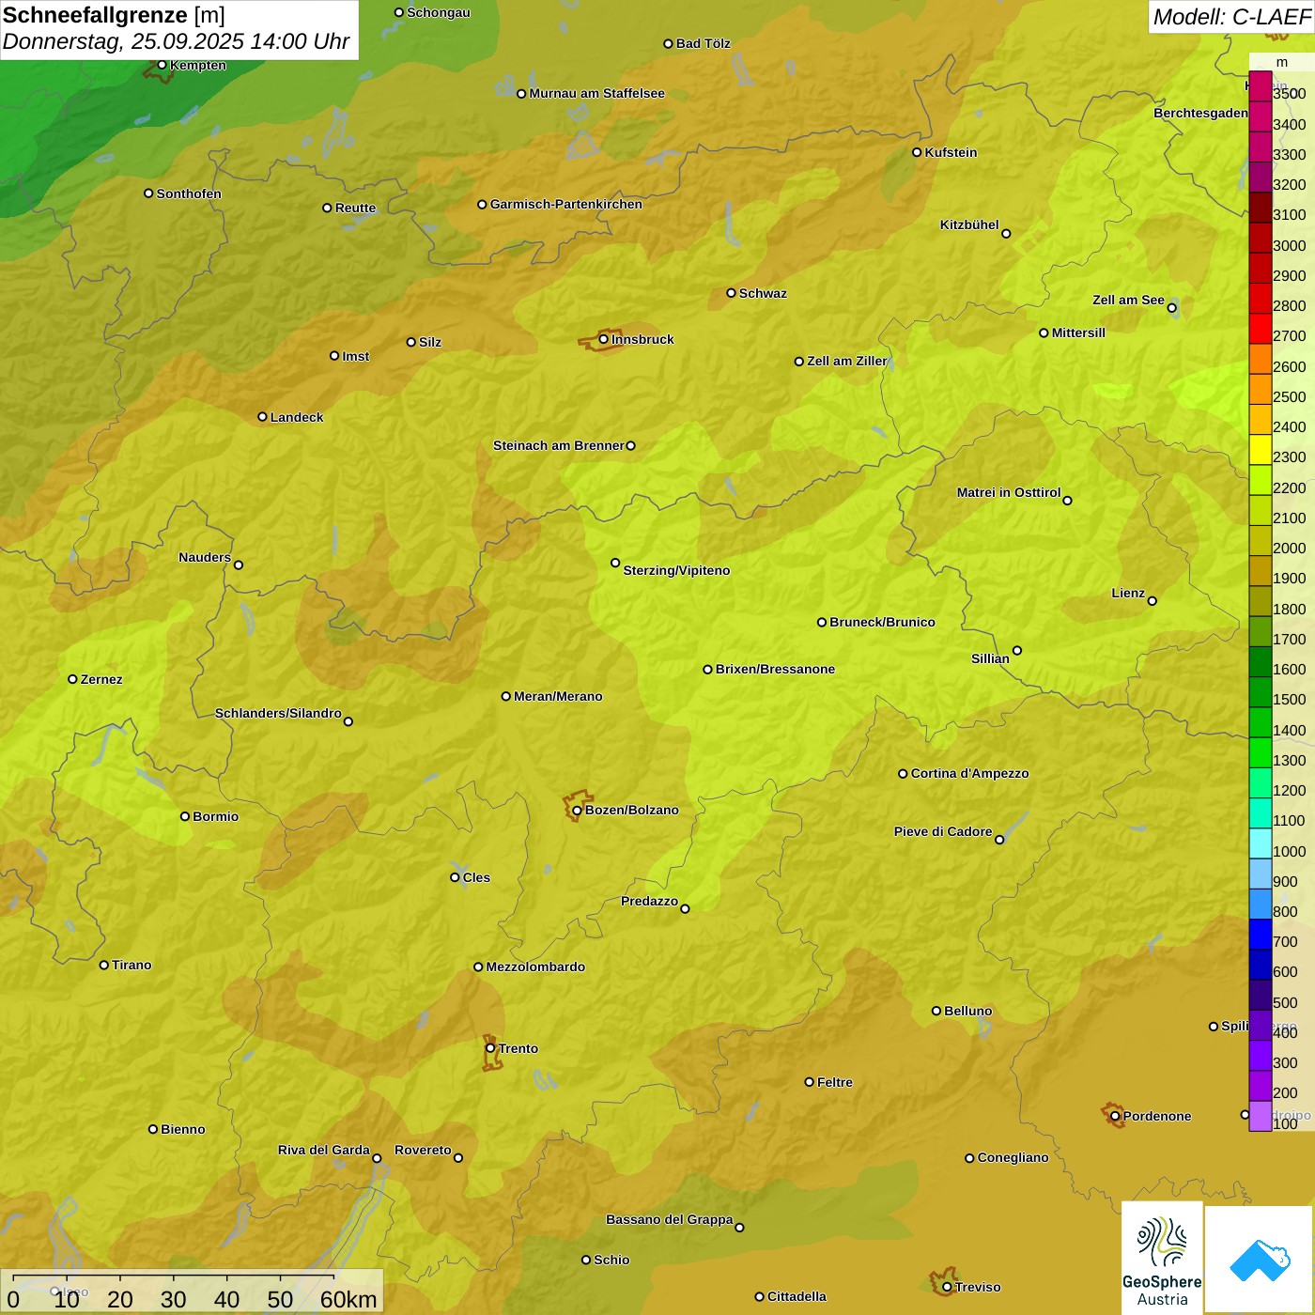
Task: Click the 1000 value on the legend
Action: tap(1289, 851)
